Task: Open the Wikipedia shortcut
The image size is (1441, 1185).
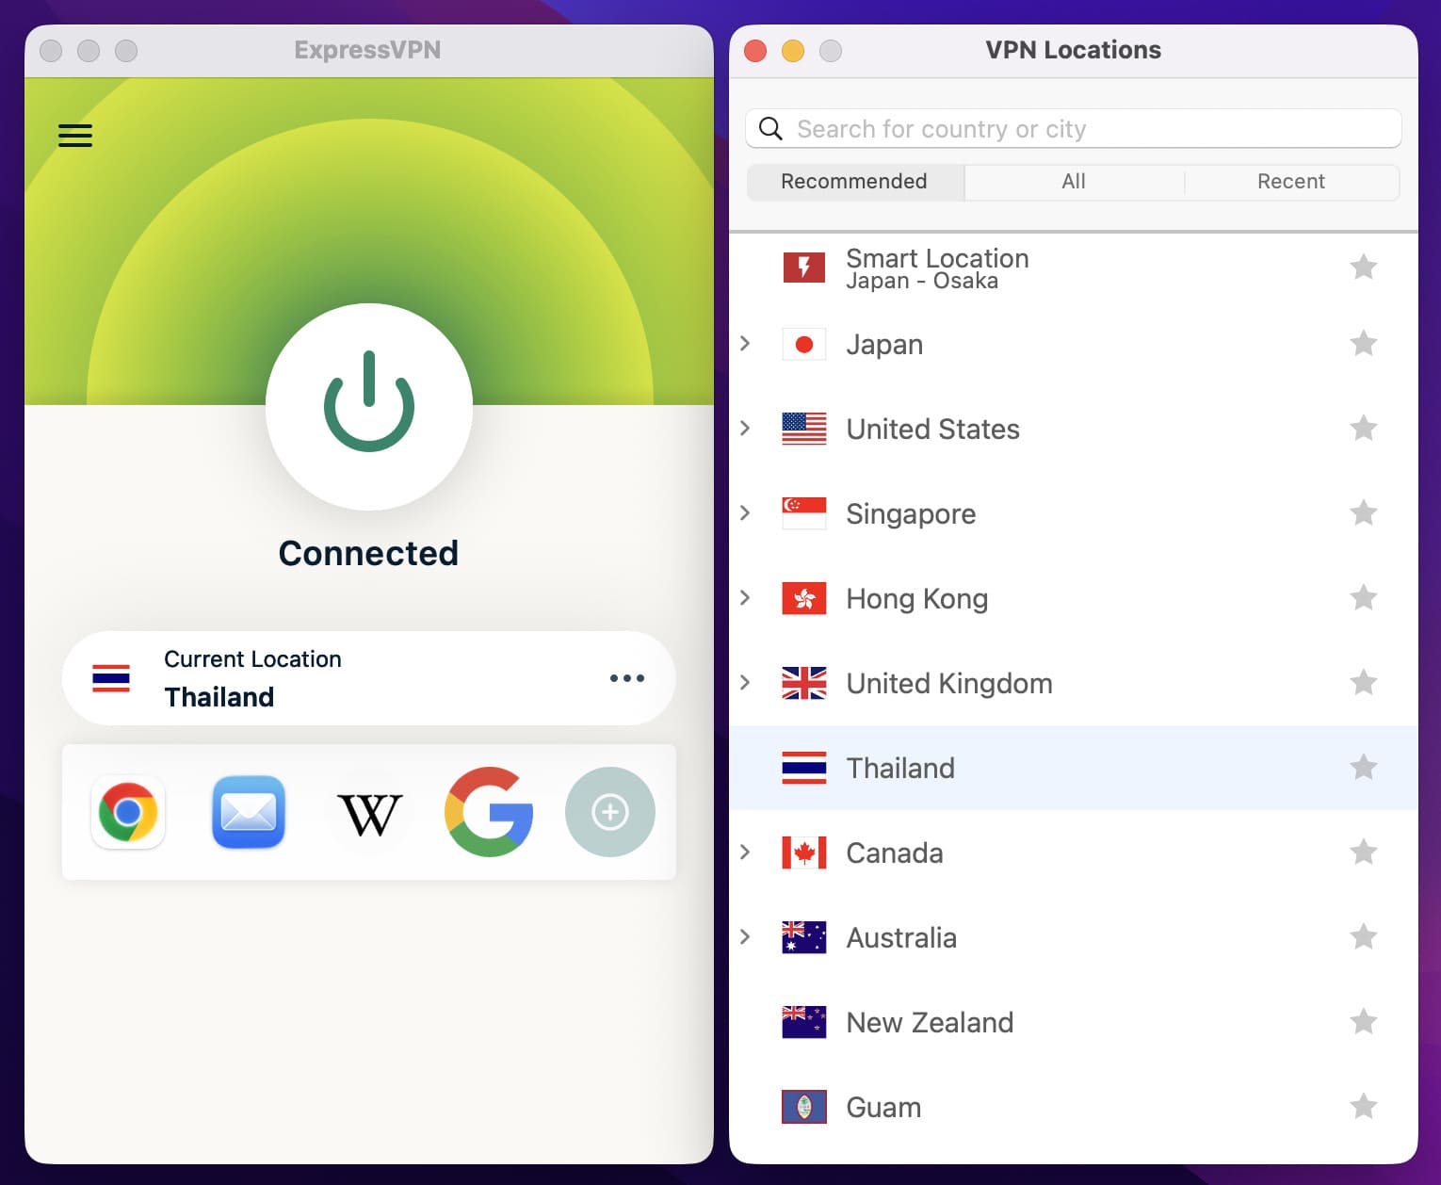Action: (x=369, y=814)
